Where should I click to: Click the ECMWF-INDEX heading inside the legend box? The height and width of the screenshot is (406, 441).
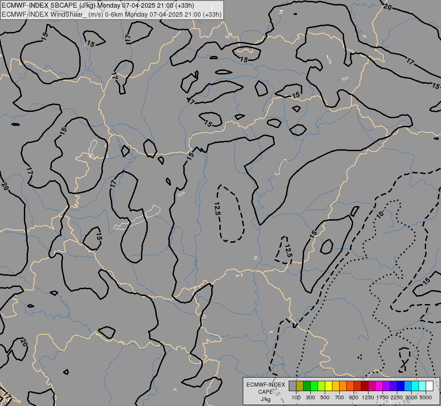tap(266, 385)
